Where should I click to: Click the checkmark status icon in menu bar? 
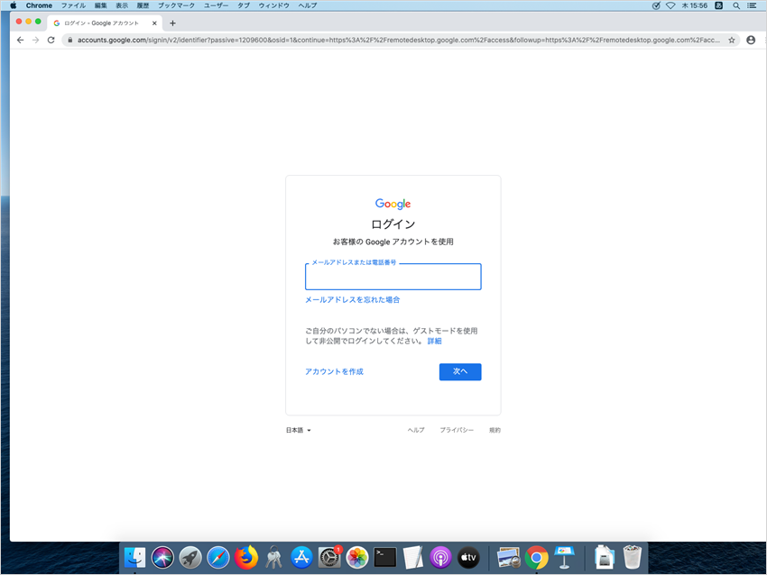tap(656, 5)
